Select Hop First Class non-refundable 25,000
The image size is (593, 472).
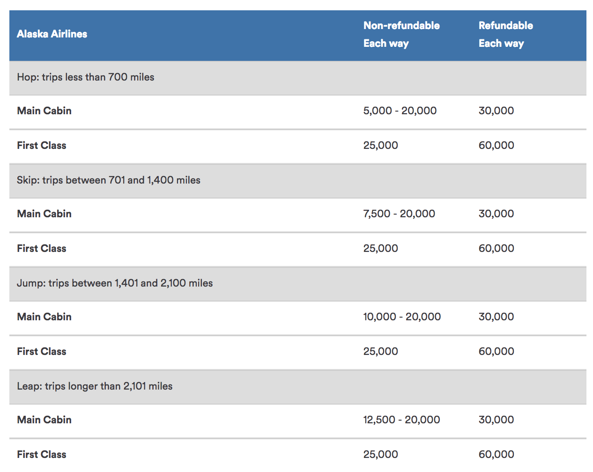(381, 146)
